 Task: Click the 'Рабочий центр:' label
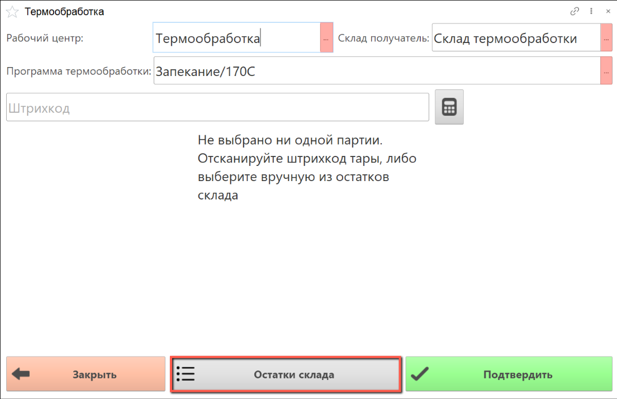coord(45,38)
